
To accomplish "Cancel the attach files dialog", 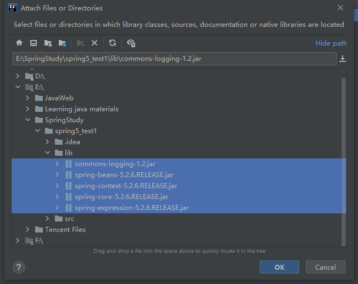I will 326,267.
